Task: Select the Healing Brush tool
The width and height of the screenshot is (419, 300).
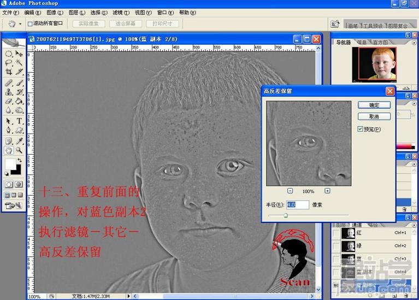Action: 9,83
